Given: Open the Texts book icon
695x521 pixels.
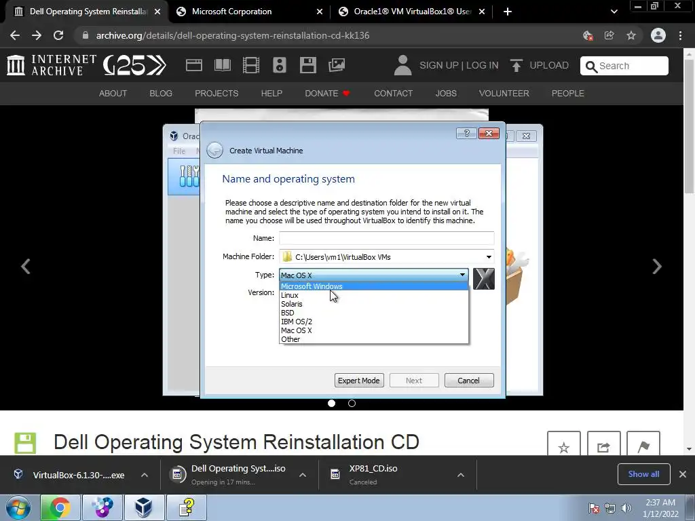Looking at the screenshot, I should [223, 65].
